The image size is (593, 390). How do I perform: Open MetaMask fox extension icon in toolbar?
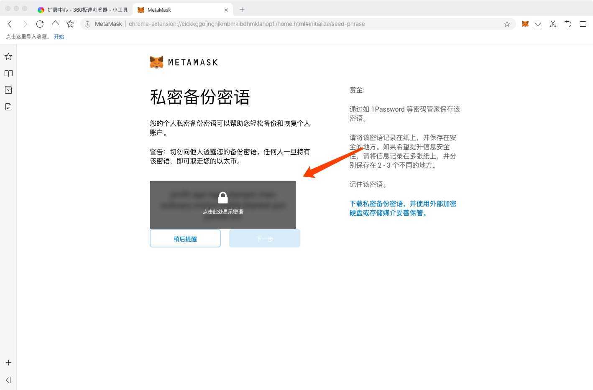coord(525,24)
